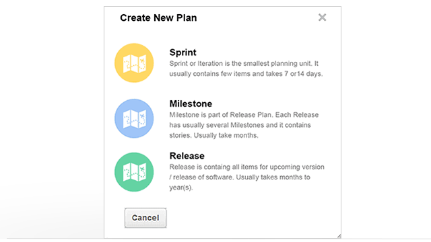Choose the Milestone plan heading
Viewport: 431px width, 242px height.
191,104
